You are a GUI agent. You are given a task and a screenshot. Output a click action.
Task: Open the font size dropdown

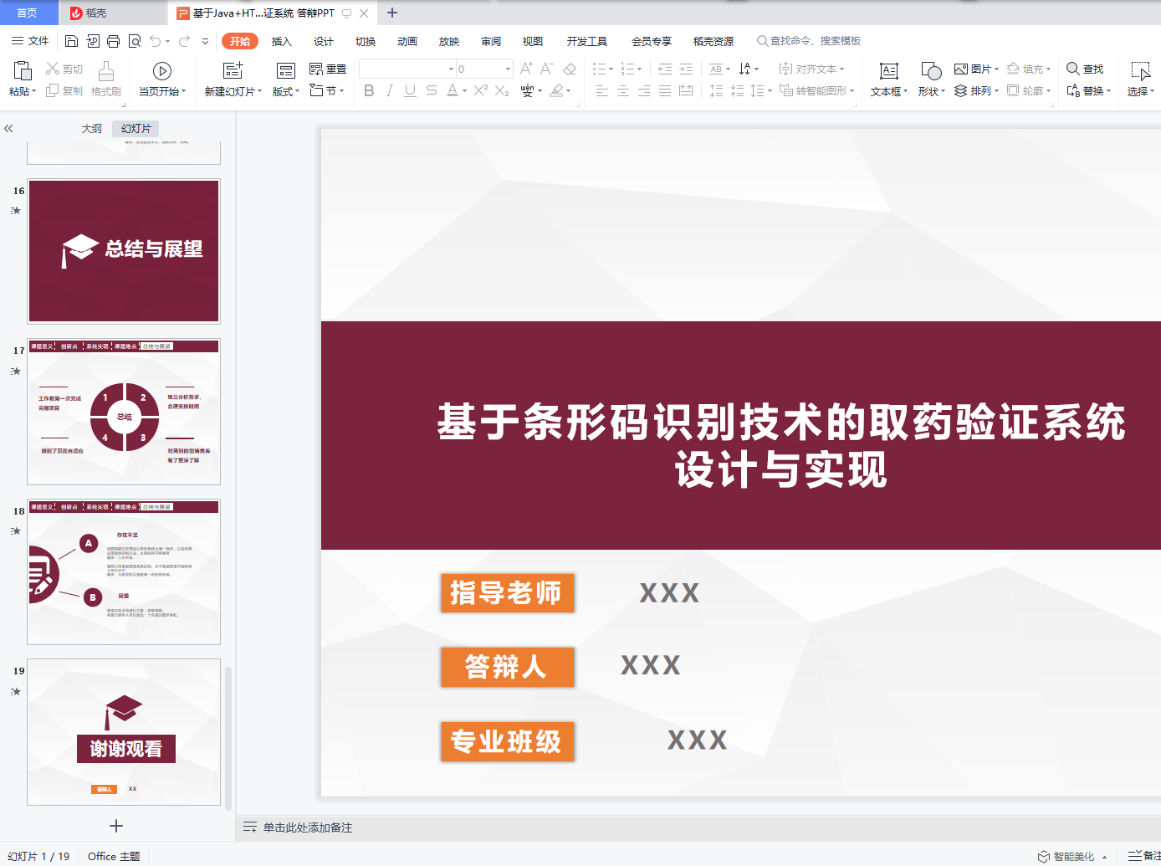tap(508, 69)
